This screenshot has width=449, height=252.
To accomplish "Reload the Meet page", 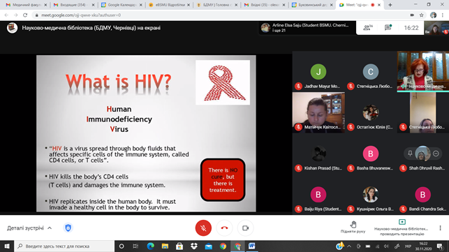I will pos(25,15).
